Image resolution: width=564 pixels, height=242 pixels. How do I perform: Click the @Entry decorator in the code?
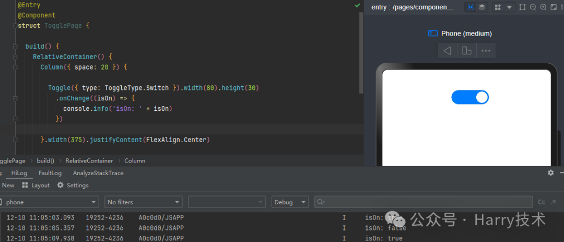(29, 5)
